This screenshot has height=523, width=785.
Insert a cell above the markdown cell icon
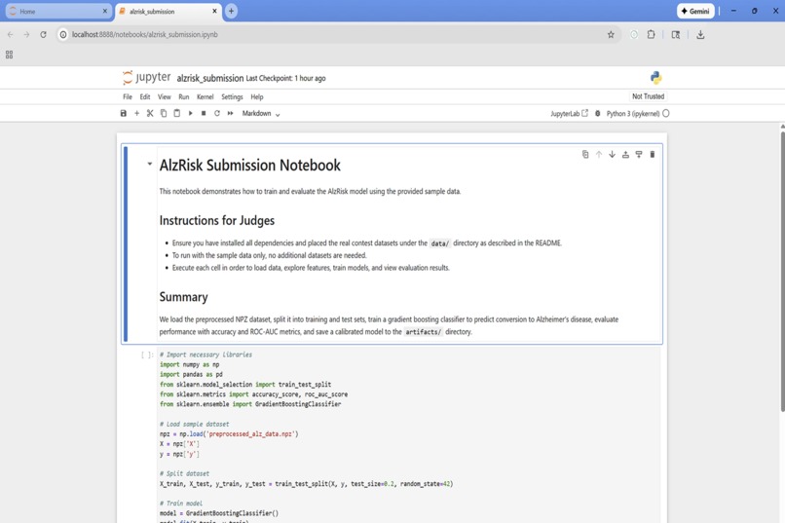(625, 154)
